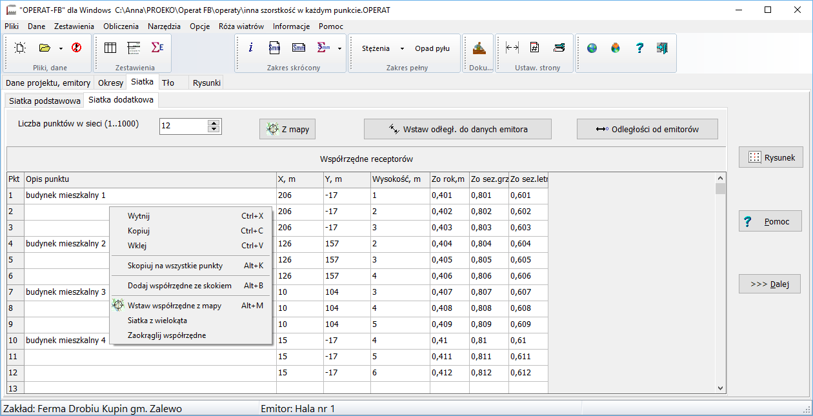Decrease the number of points with down stepper
Viewport: 813px width, 416px height.
coord(214,130)
